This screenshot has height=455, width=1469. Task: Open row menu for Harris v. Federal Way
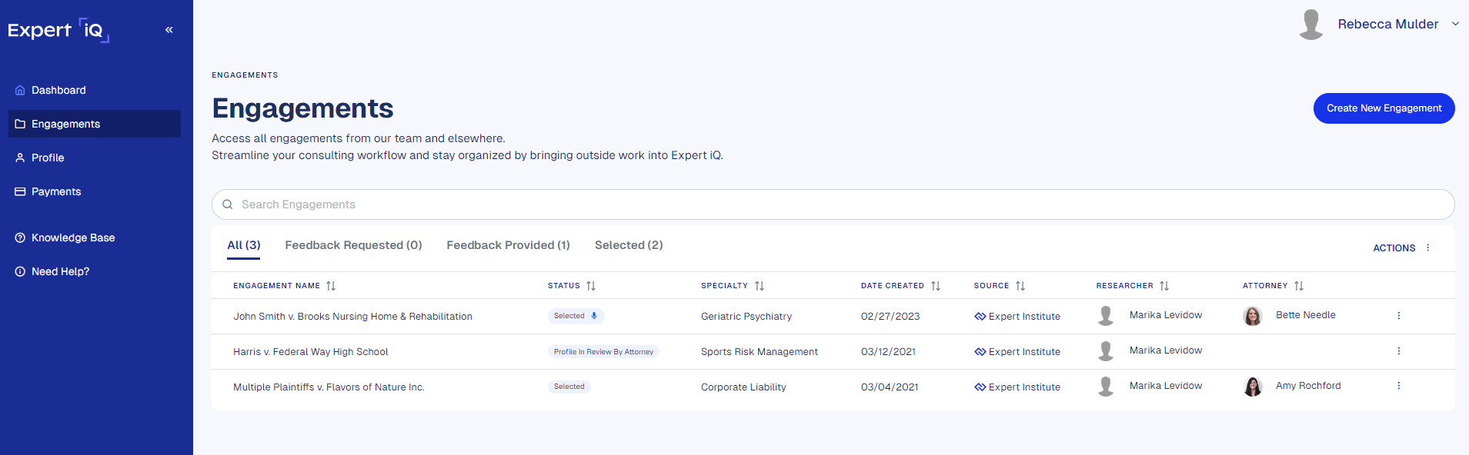coord(1398,351)
